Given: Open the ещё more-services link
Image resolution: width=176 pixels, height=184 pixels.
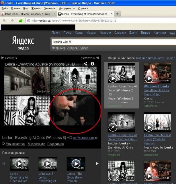Looking at the screenshot, I should tap(172, 32).
